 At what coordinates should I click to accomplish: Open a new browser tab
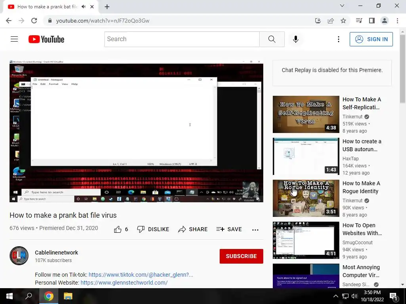107,7
